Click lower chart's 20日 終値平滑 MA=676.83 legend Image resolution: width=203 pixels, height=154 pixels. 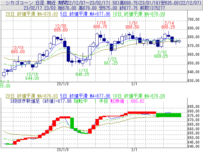32,96
